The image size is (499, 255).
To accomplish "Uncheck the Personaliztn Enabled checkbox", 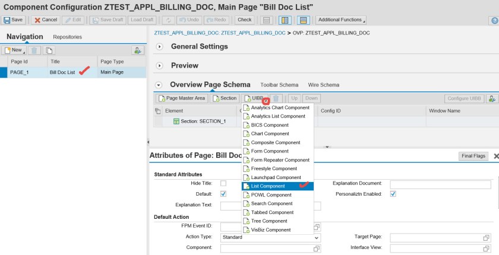I will [393, 194].
